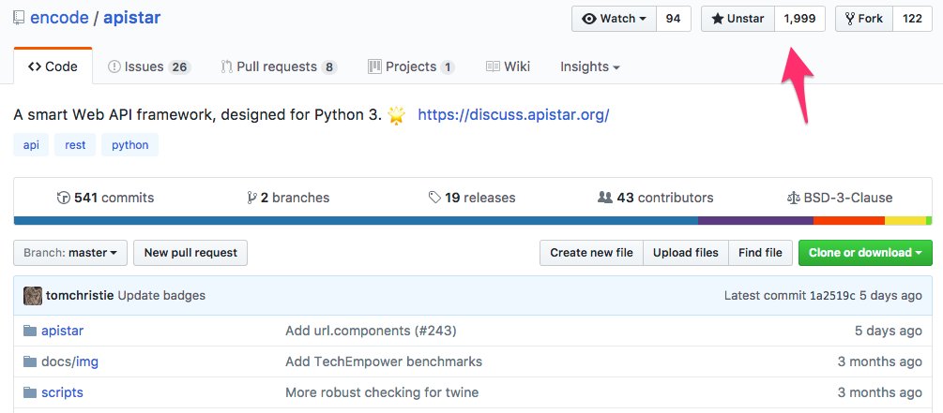Click the Create new file button
Screen dimensions: 943x413
[x=592, y=253]
